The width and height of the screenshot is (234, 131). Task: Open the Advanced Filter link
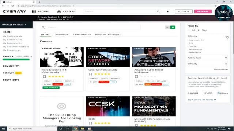pos(221,70)
